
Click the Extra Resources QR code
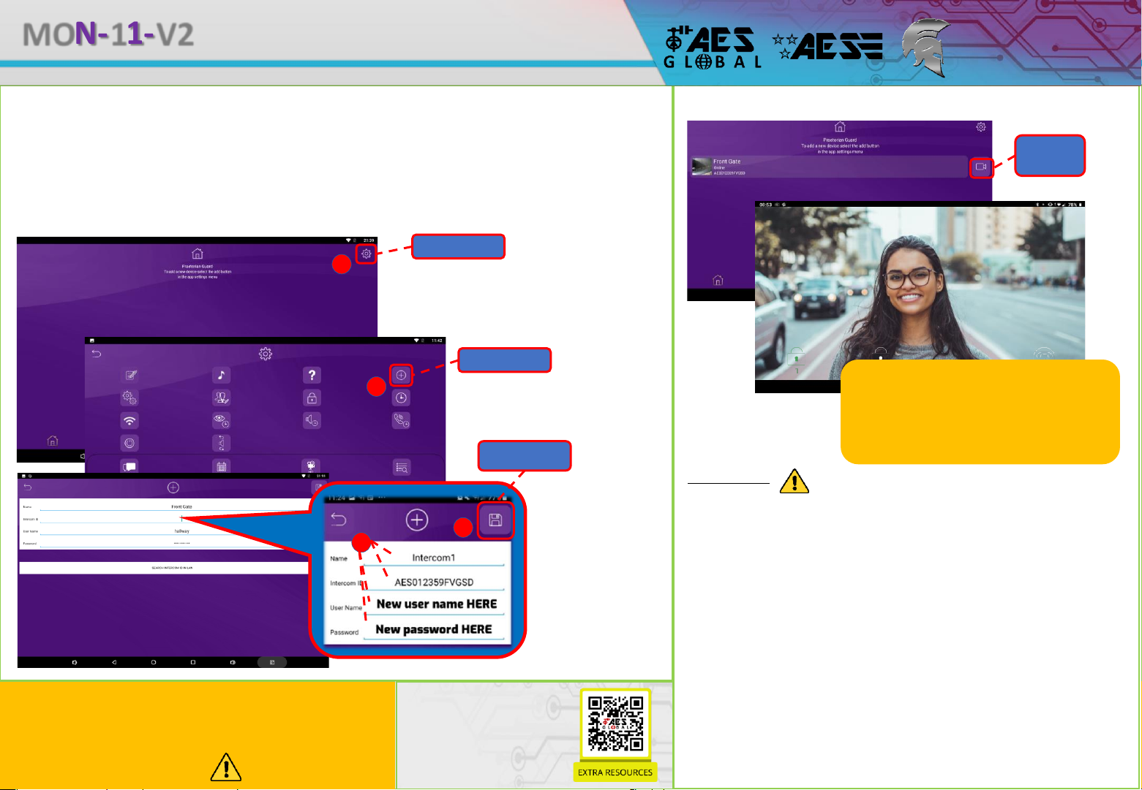[615, 723]
